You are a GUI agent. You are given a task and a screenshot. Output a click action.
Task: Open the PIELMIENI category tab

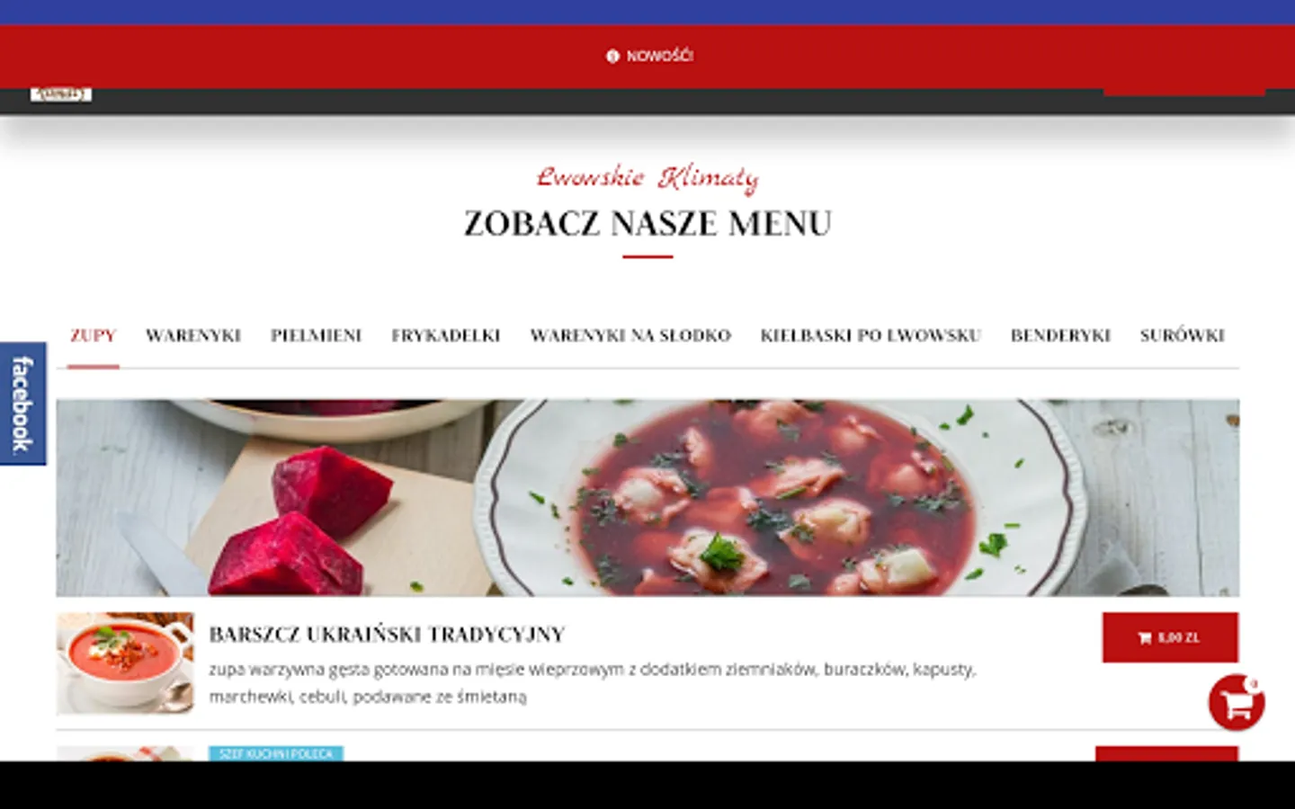(316, 335)
